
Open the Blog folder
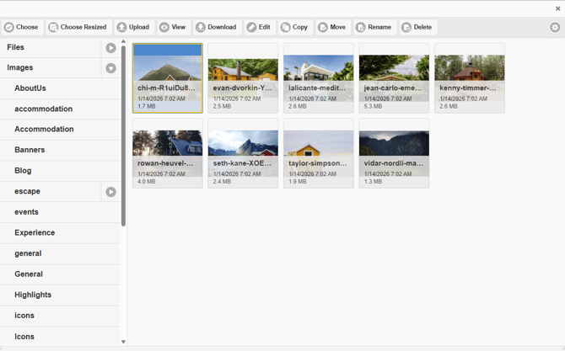click(60, 171)
